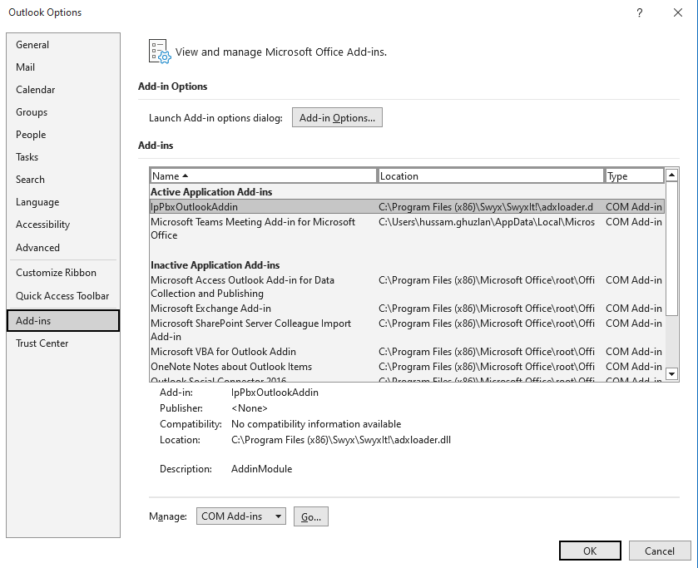The height and width of the screenshot is (568, 698).
Task: Sort add-ins by Name column header
Action: coord(263,176)
